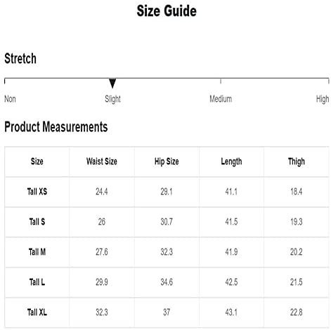Select the Tall XL size row label

(x=37, y=312)
